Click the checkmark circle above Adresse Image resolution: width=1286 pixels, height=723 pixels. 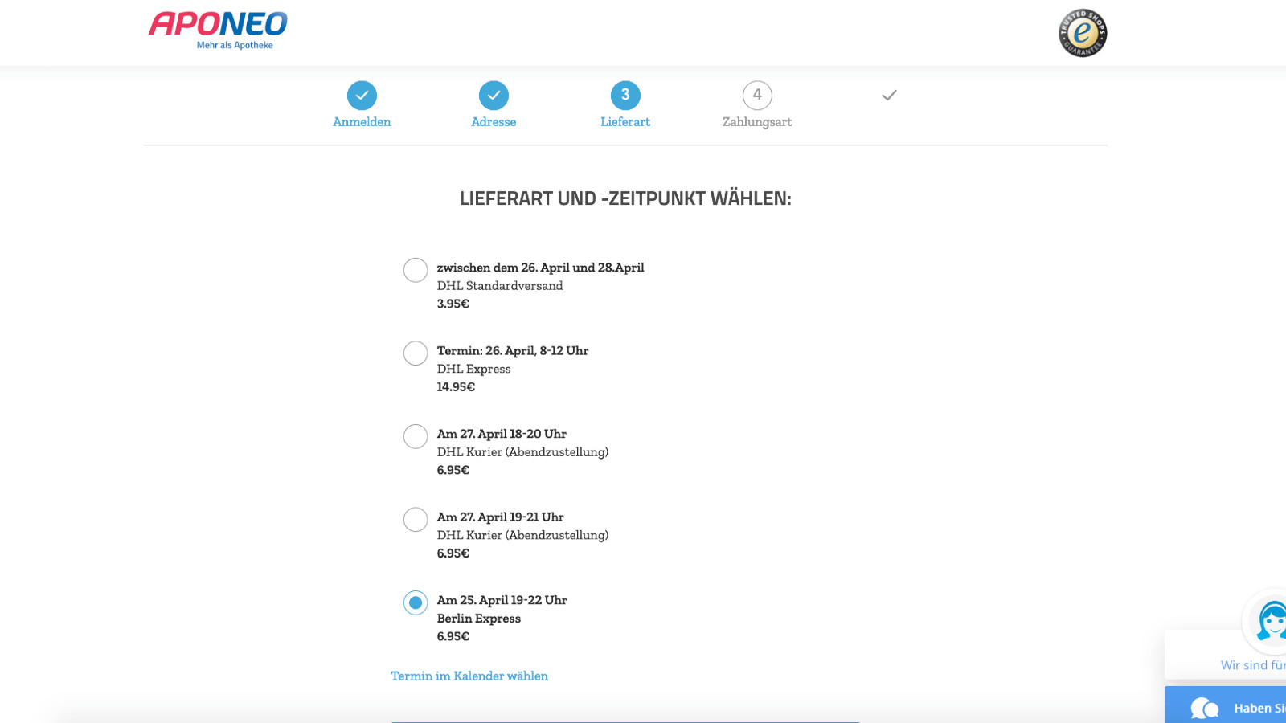pyautogui.click(x=494, y=95)
